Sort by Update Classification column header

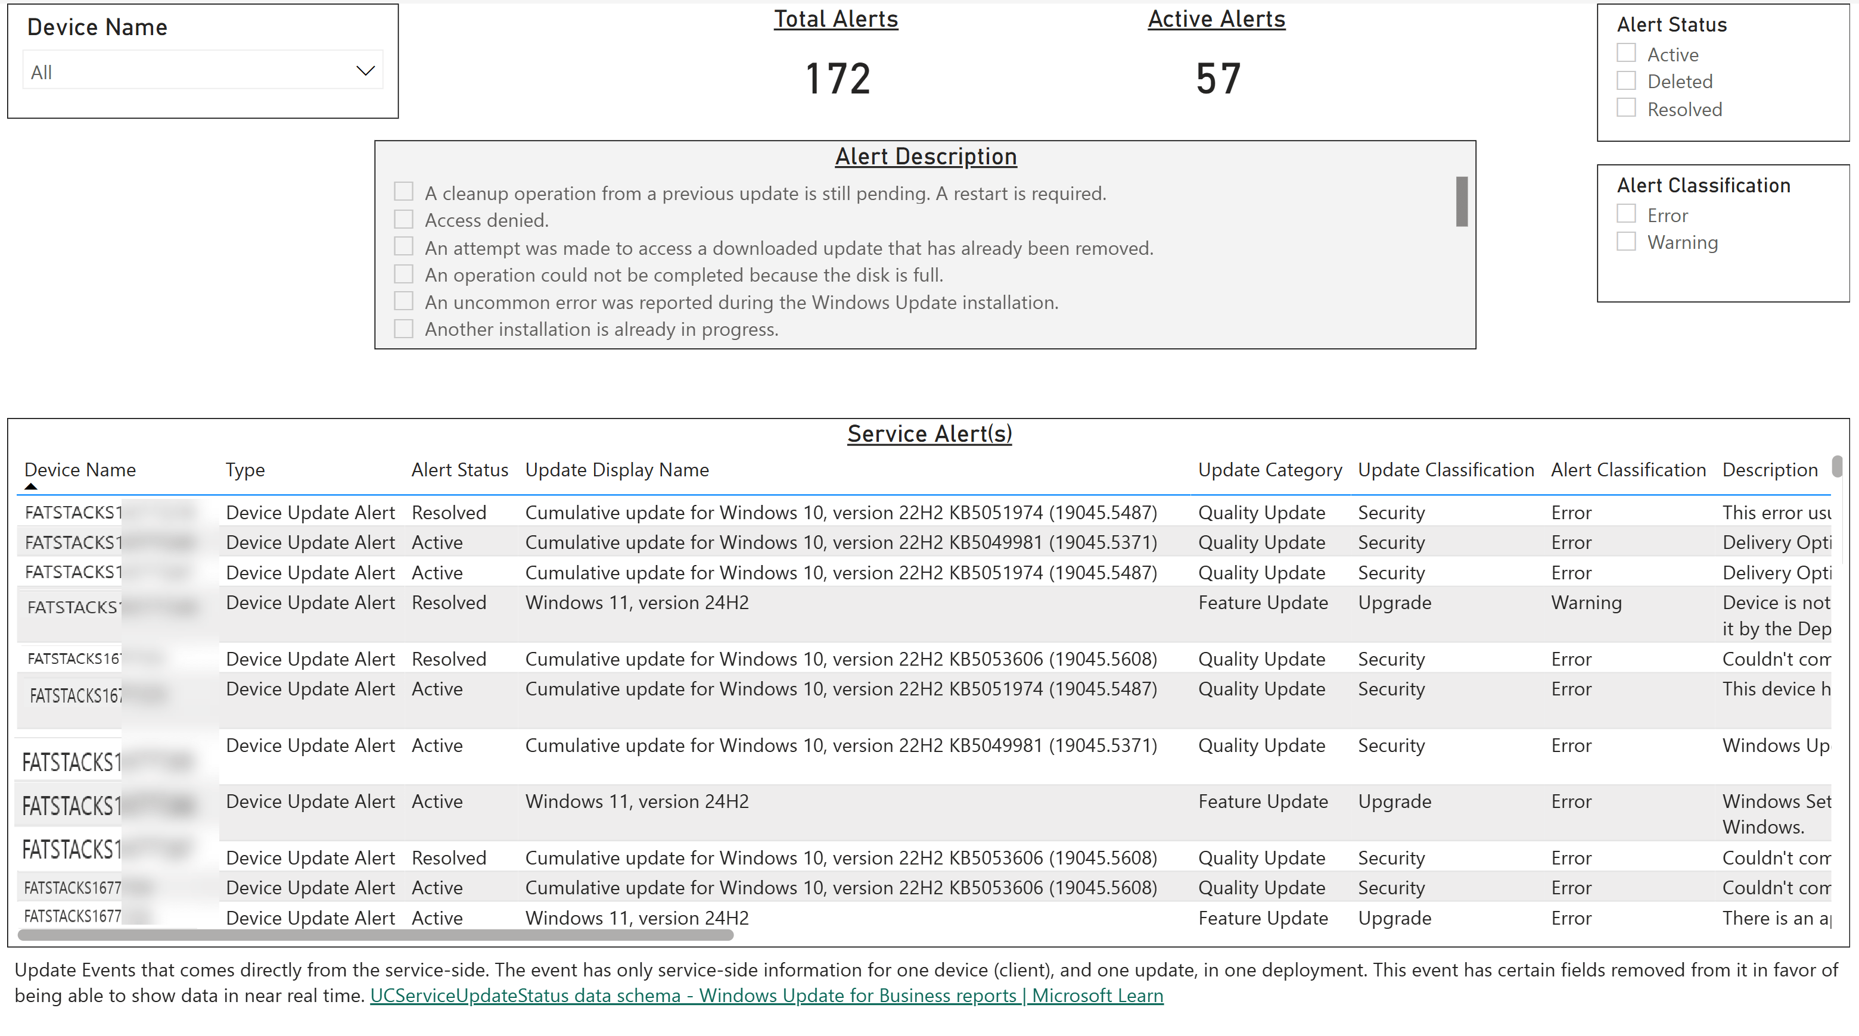point(1445,470)
